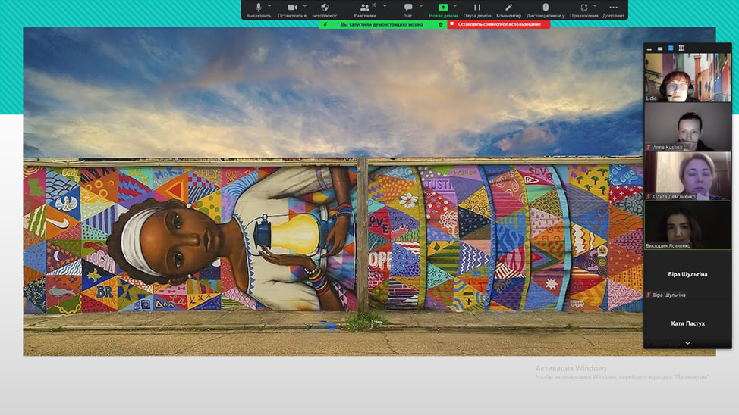Screen dimensions: 739x415
Task: Switch video panel to vertical list view
Action: coord(671,48)
